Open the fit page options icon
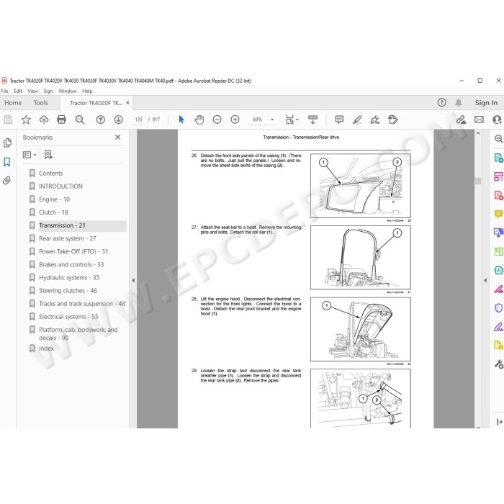This screenshot has width=504, height=504. coord(292,120)
